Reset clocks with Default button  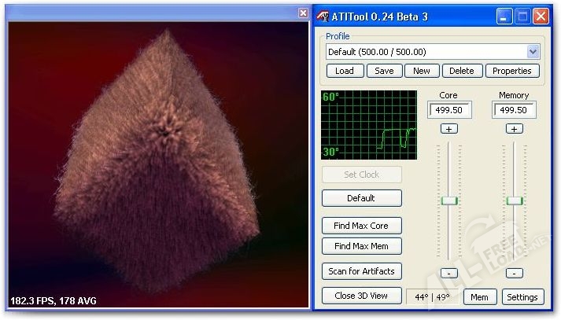point(361,198)
